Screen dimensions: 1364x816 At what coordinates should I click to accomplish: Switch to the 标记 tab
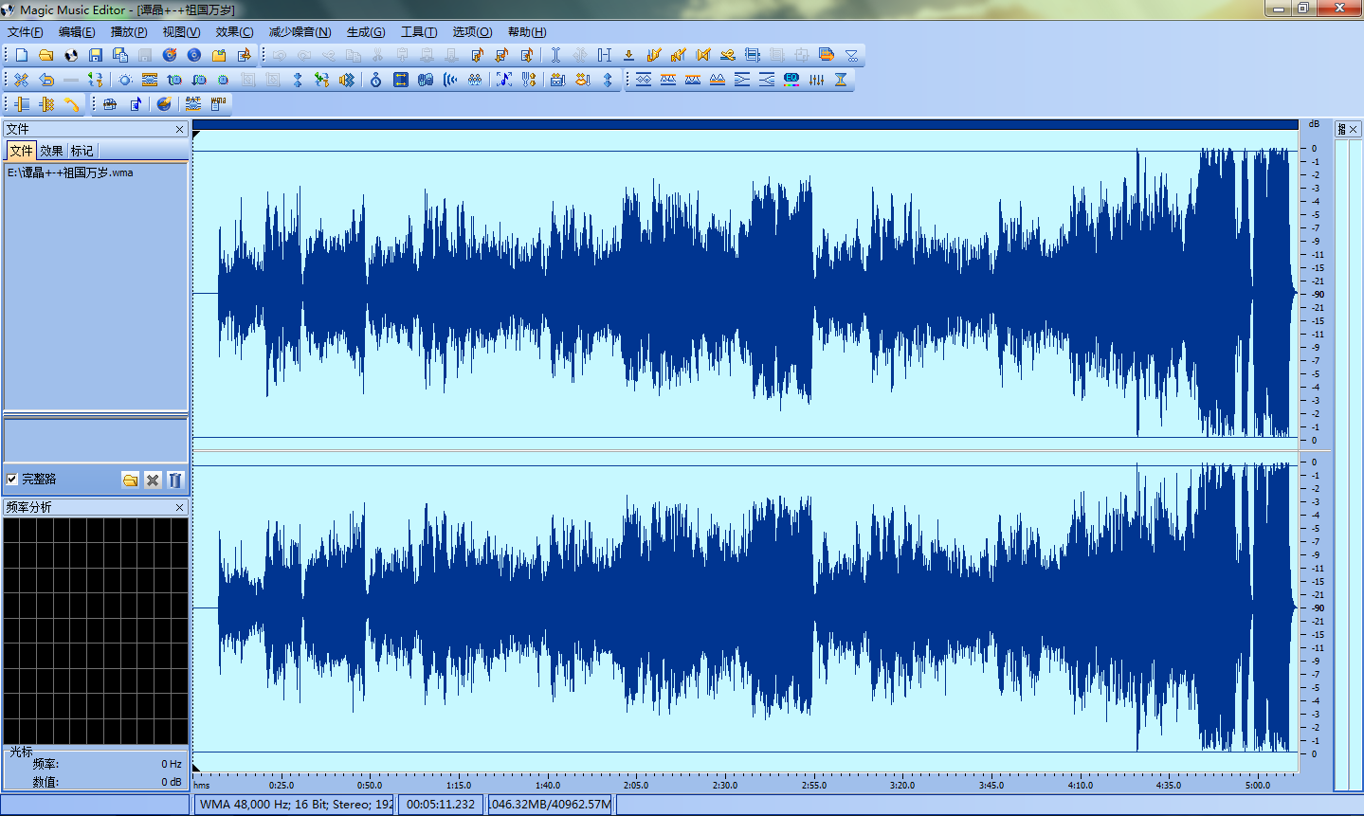point(82,151)
